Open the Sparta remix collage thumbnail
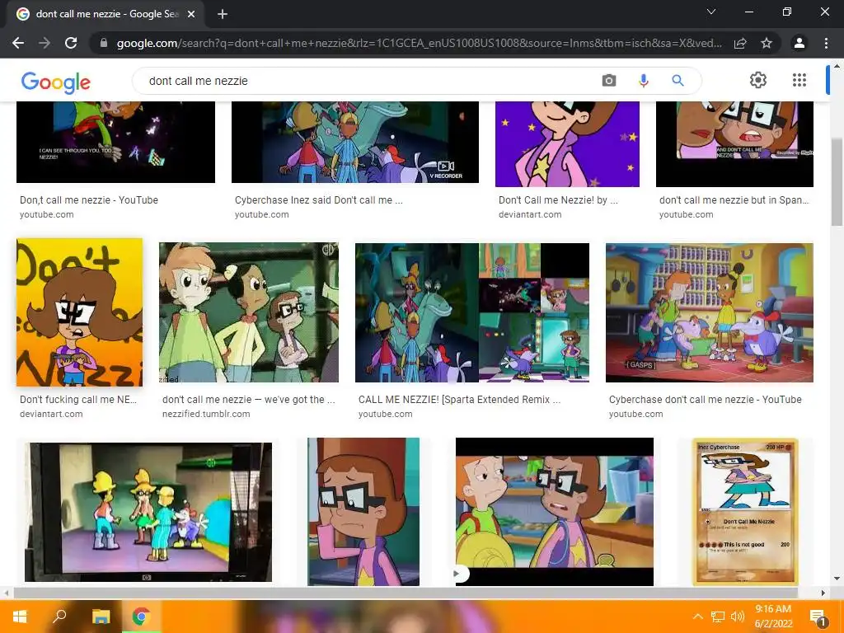844x633 pixels. click(x=472, y=312)
